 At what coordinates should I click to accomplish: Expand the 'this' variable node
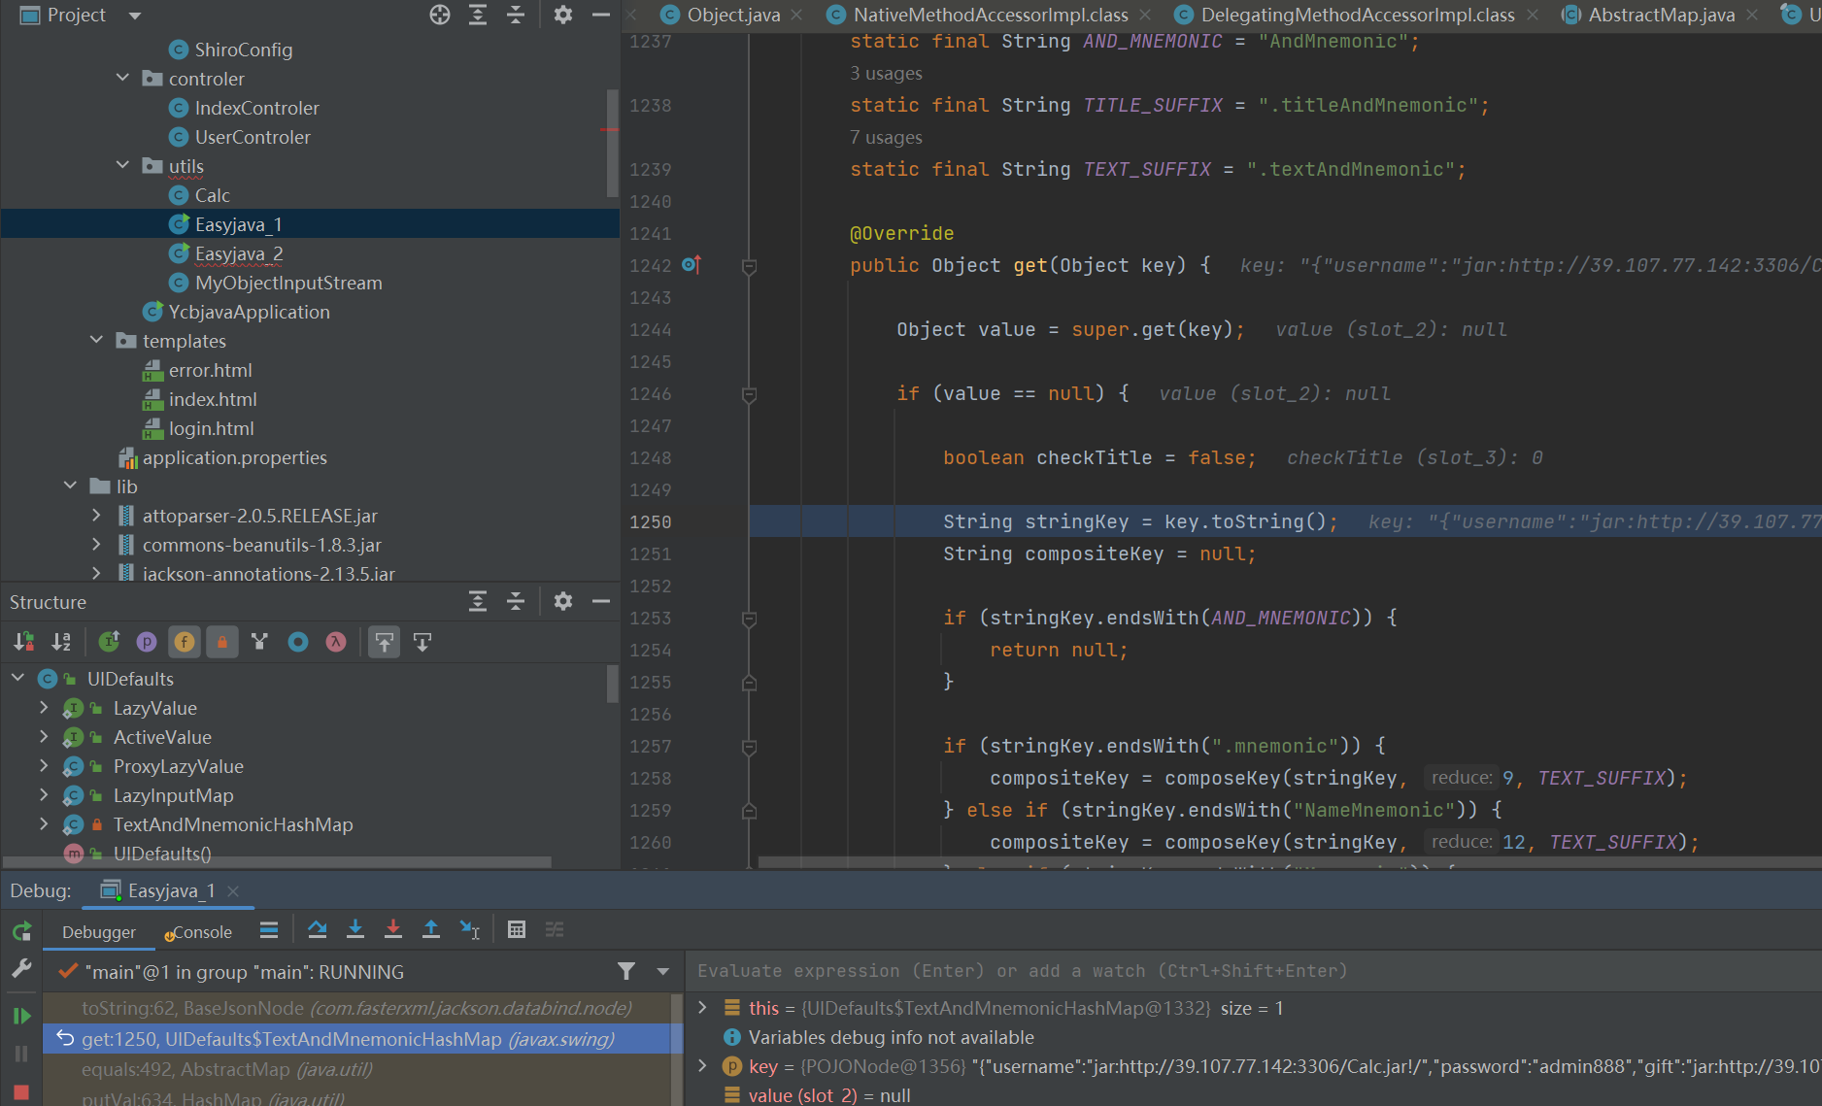coord(702,1008)
